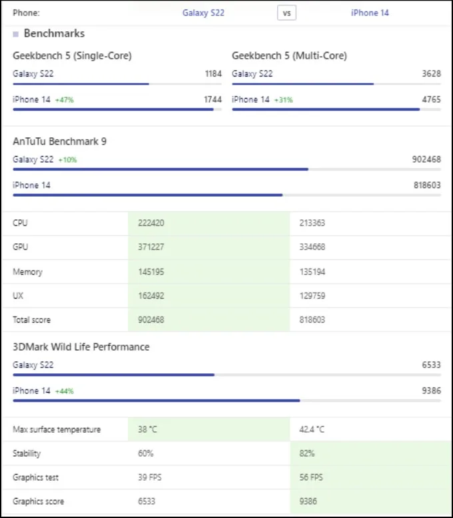Click Total score table value 818603
The image size is (453, 518).
click(x=312, y=320)
